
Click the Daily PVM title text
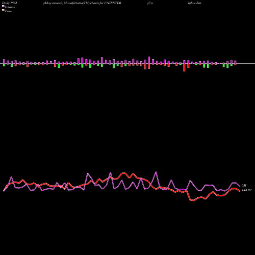coord(10,3)
